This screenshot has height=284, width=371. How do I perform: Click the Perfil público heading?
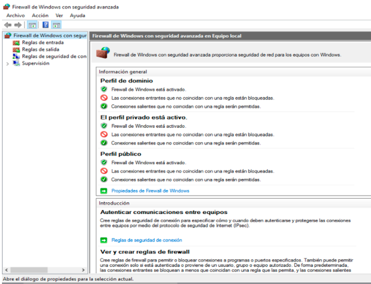click(x=121, y=154)
